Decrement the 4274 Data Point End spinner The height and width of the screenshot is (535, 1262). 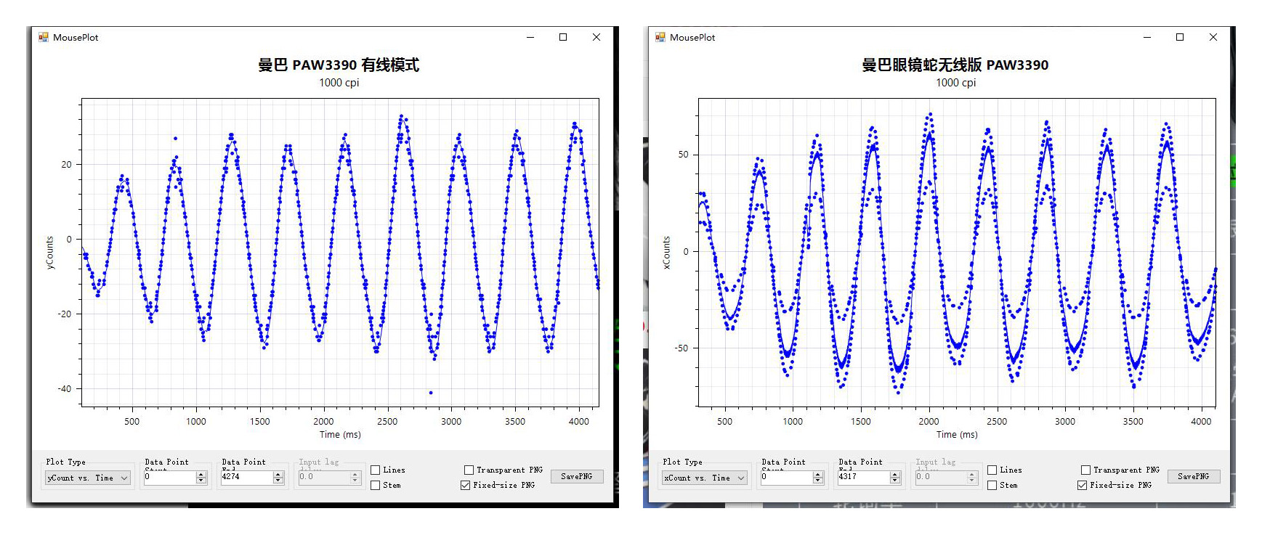click(278, 481)
